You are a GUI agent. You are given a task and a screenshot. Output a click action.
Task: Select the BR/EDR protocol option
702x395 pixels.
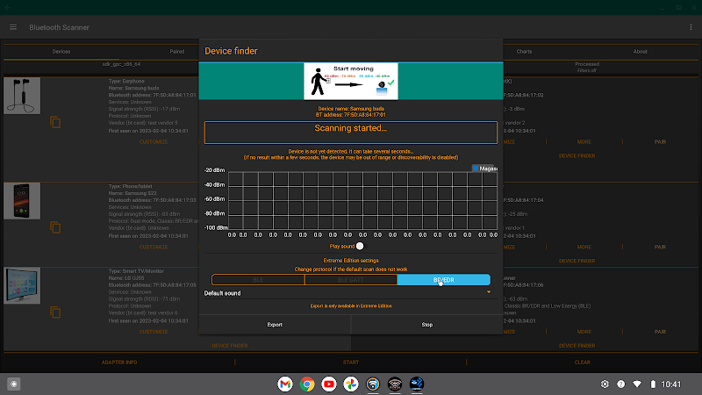click(444, 280)
